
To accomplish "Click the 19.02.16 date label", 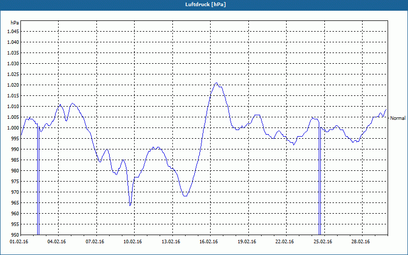I will pos(247,242).
